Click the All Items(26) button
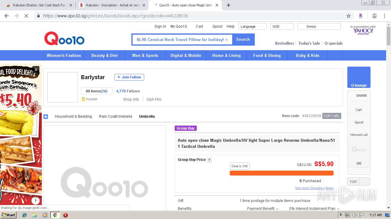 (x=97, y=91)
